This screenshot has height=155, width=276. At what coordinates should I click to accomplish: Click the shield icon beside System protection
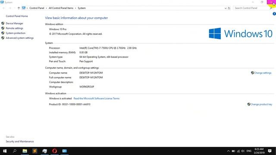3,33
